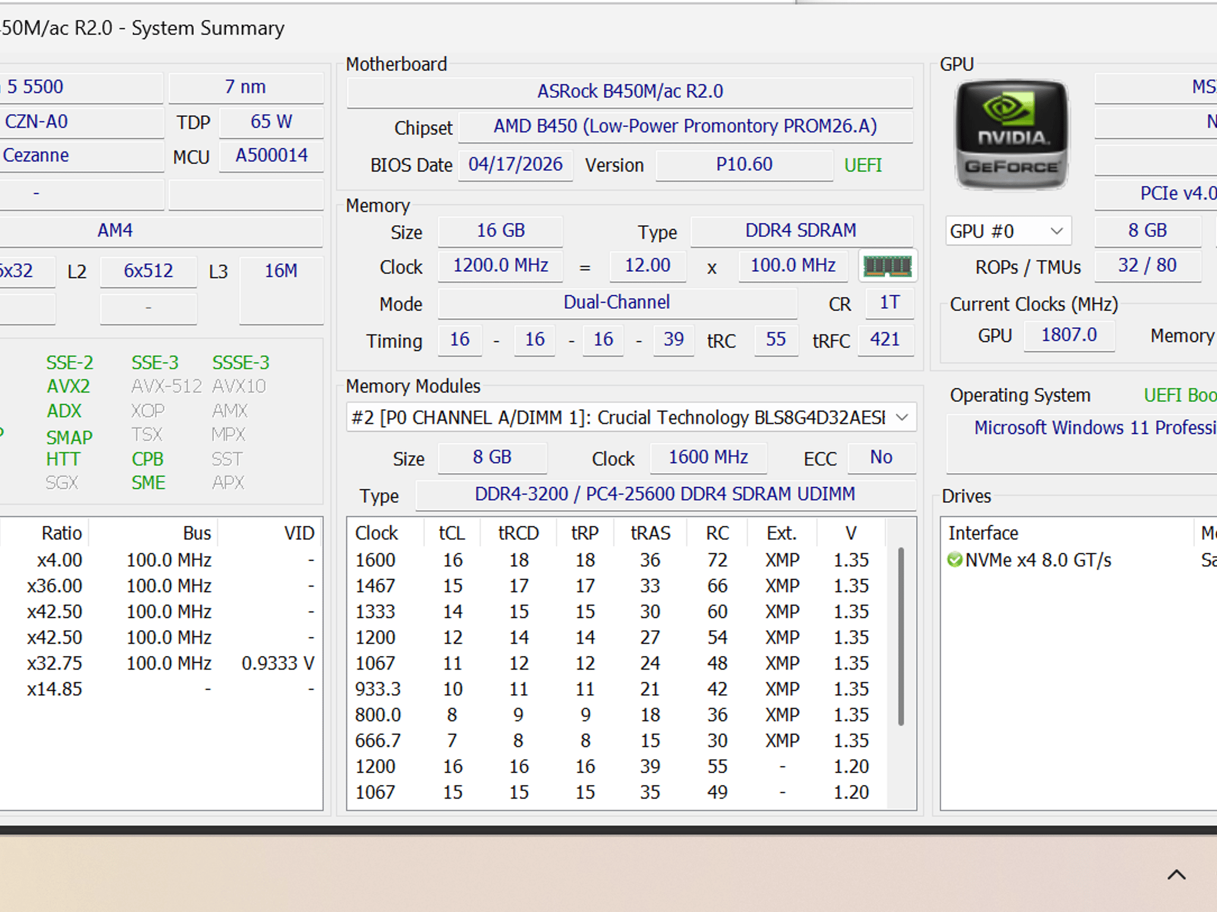The height and width of the screenshot is (912, 1217).
Task: Select the 666.7 clock timing row
Action: pos(618,741)
